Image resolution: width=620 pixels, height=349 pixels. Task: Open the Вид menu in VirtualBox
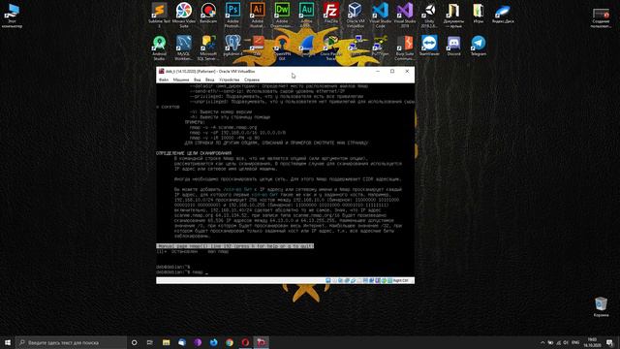(x=197, y=79)
